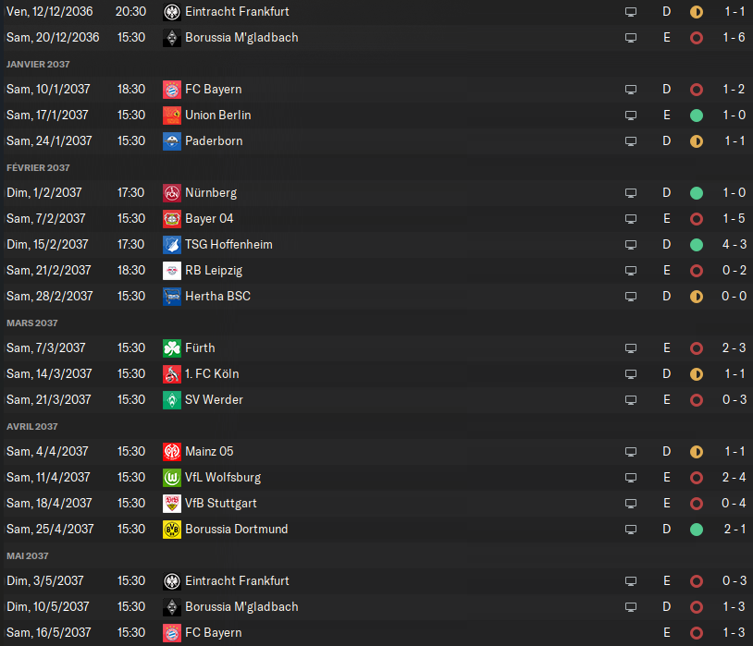The height and width of the screenshot is (646, 753).
Task: Click the 0-3 score of 3/5/2037 Frankfurt match
Action: point(734,581)
